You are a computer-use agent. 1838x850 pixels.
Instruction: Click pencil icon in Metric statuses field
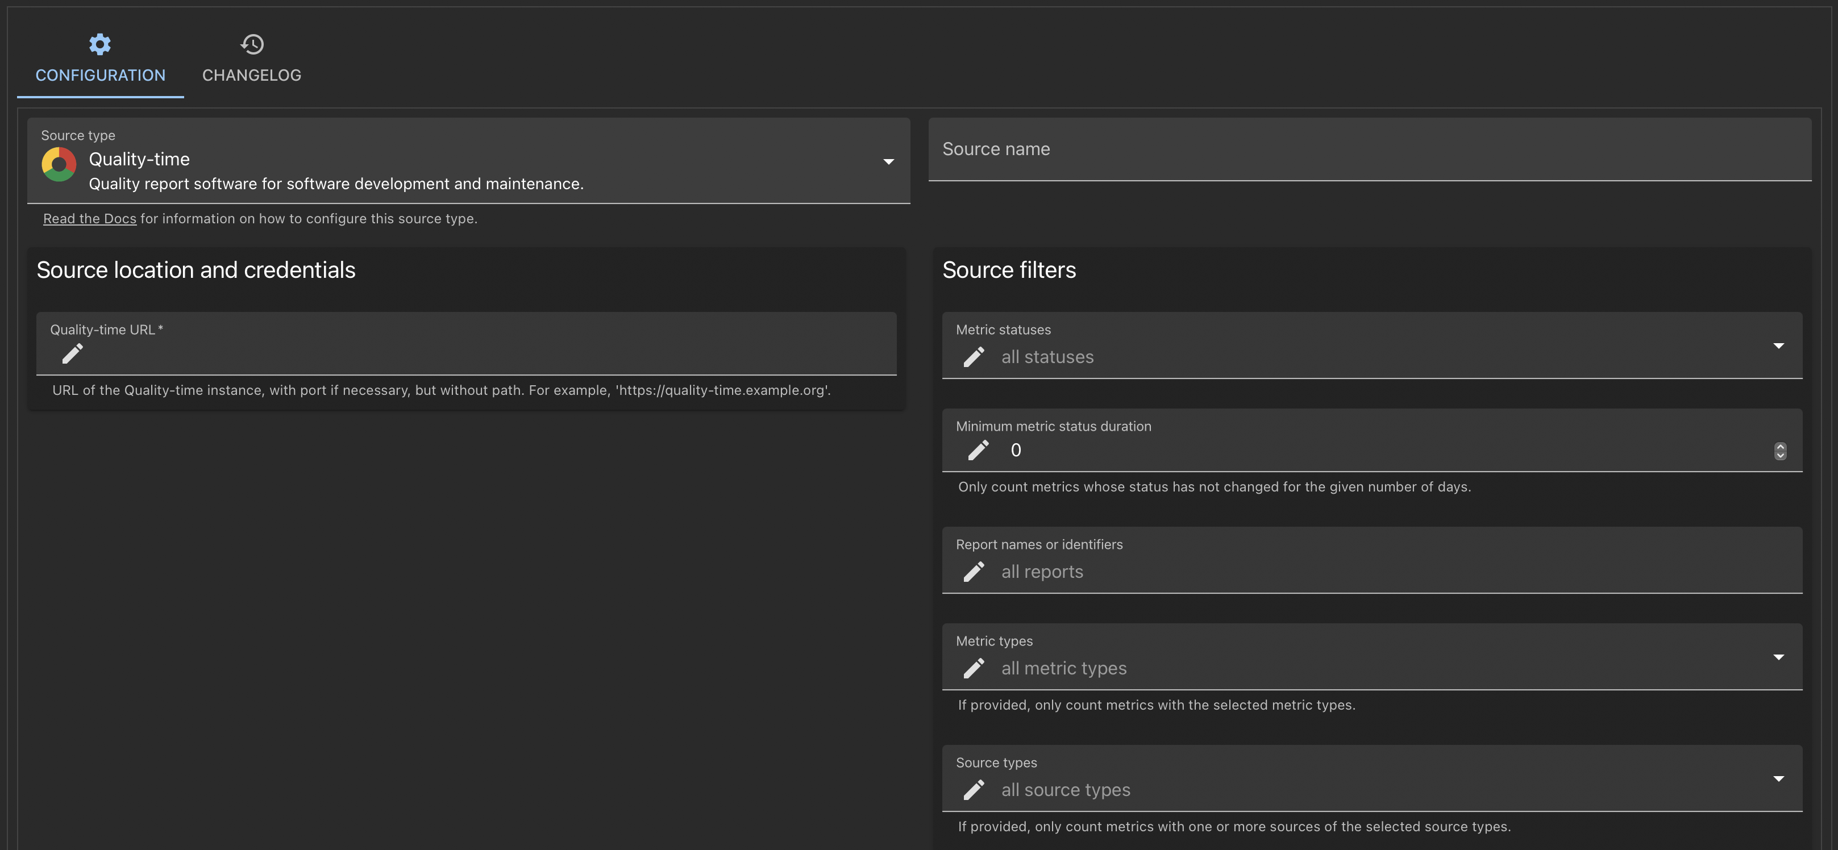click(x=974, y=357)
